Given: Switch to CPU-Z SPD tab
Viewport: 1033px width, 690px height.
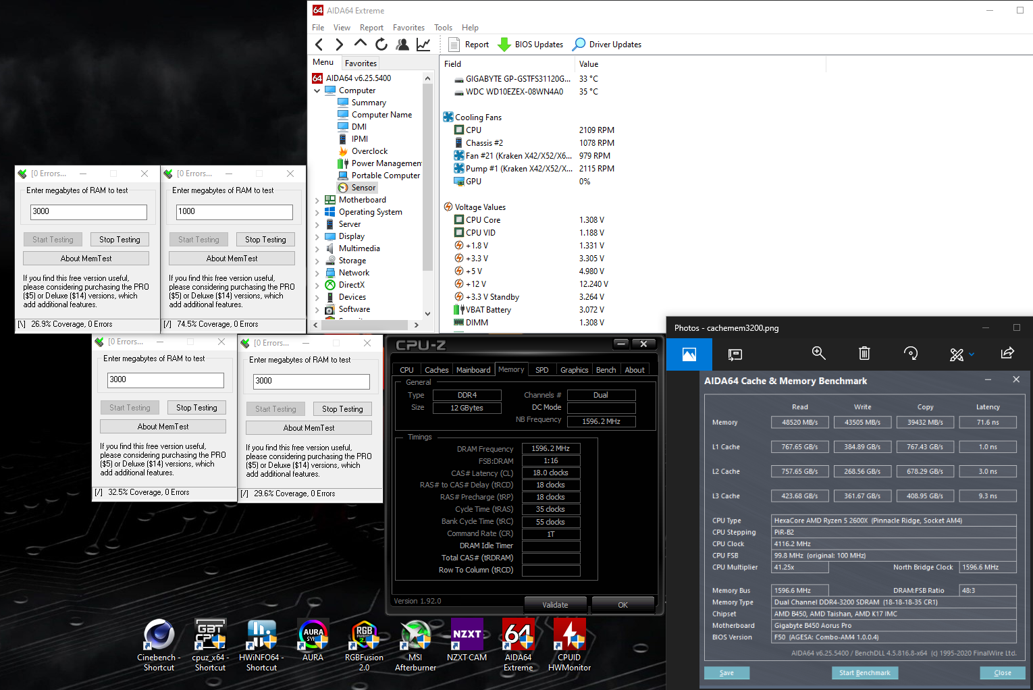Looking at the screenshot, I should point(541,370).
